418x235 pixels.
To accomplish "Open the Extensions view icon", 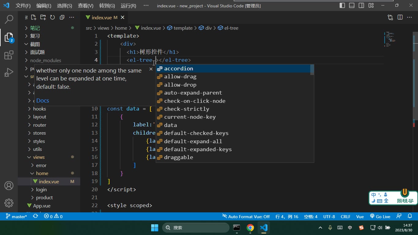I will click(x=9, y=55).
